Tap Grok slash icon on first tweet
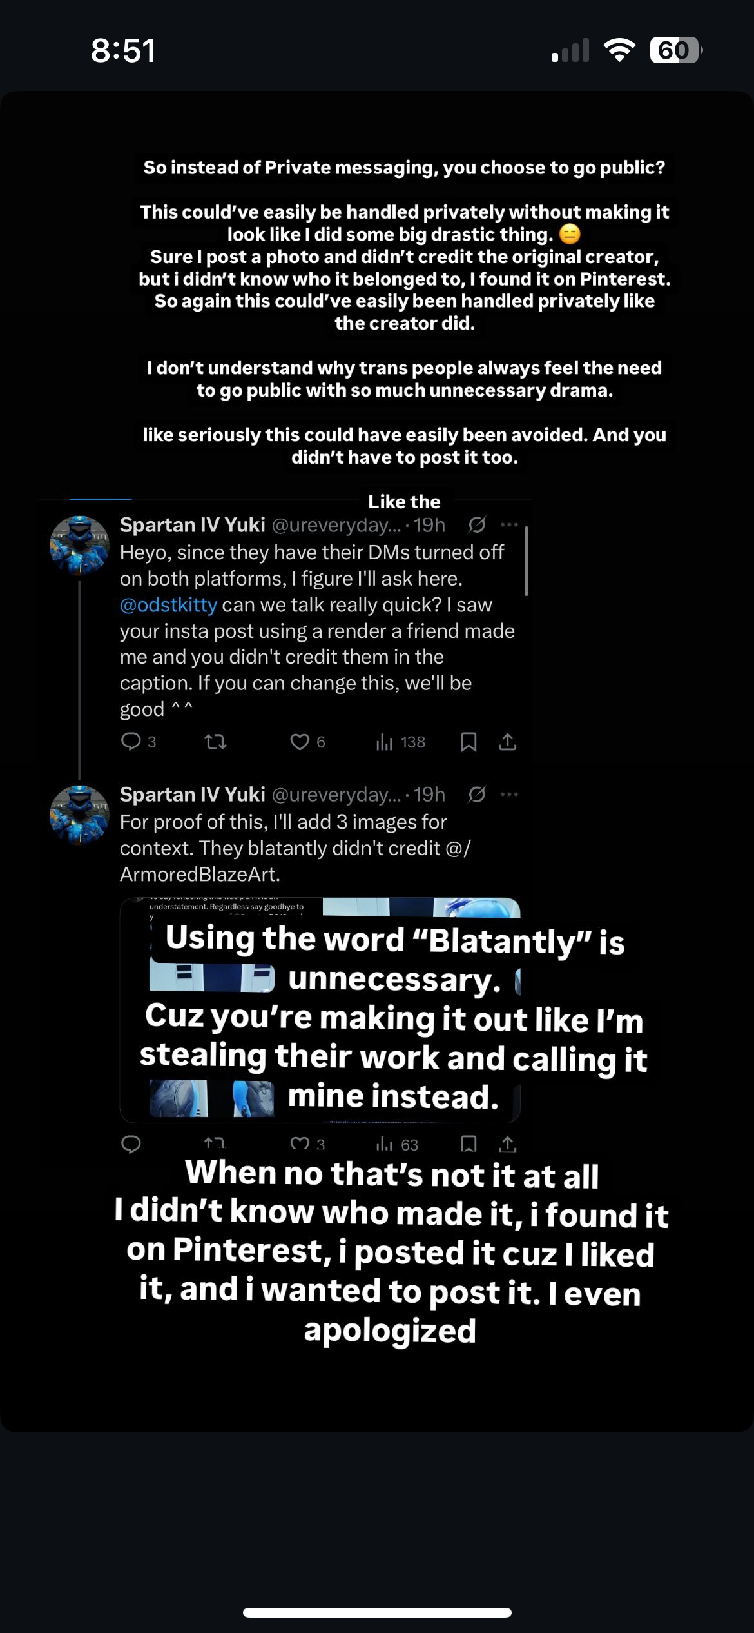This screenshot has width=754, height=1633. (x=476, y=525)
